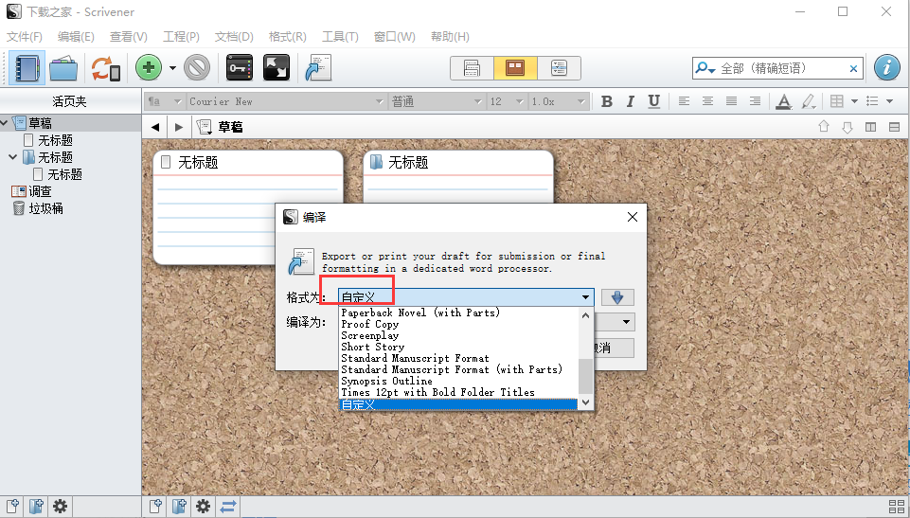
Task: Select 垃圾桶 in the binder
Action: (x=45, y=208)
